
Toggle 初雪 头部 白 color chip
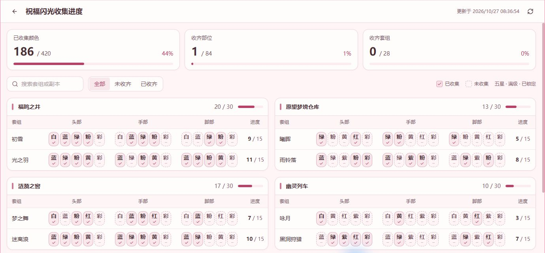tap(54, 139)
